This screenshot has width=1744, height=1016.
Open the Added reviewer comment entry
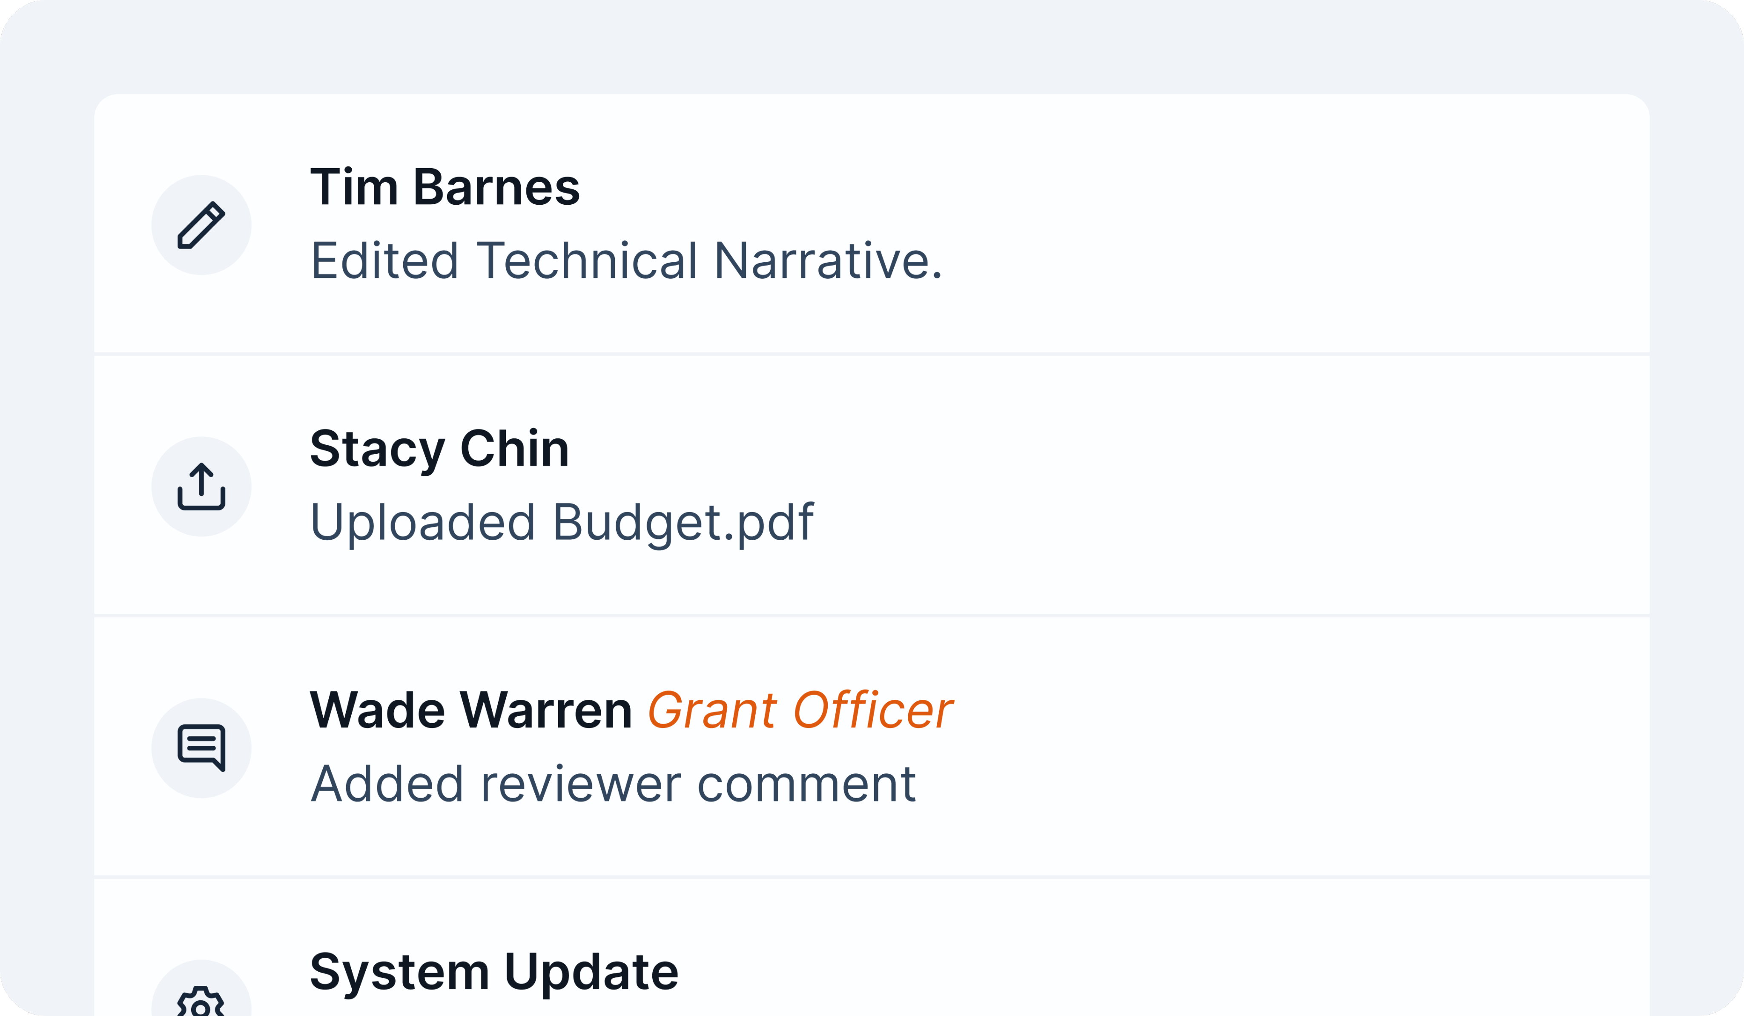613,783
